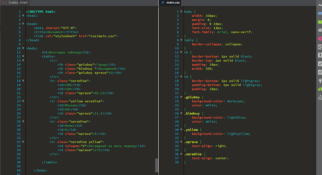
Task: Click the pink Git diamond icon
Action: point(320,39)
